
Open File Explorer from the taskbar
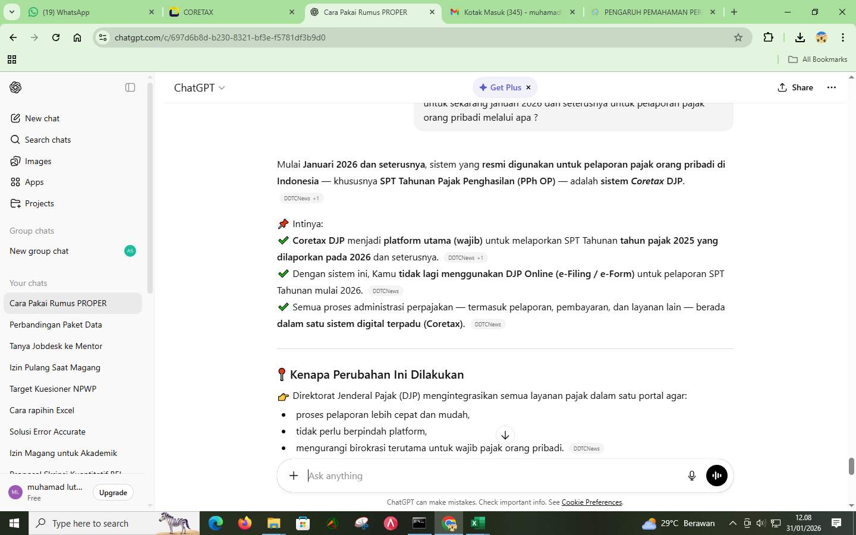273,524
